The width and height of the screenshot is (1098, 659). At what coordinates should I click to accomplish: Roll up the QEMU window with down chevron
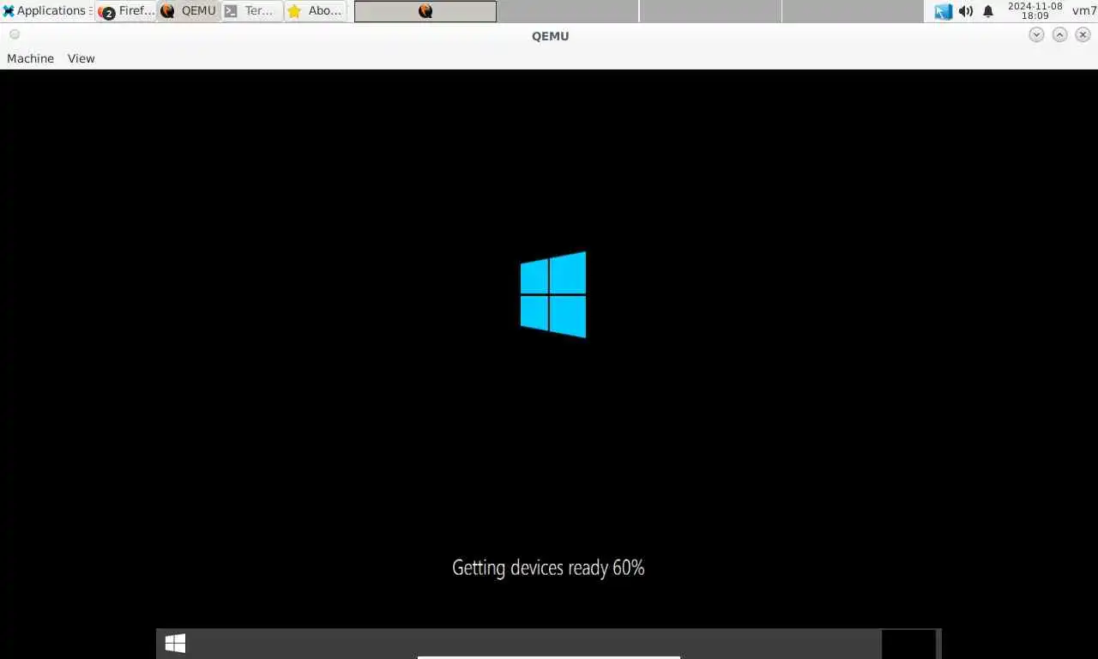click(x=1036, y=34)
